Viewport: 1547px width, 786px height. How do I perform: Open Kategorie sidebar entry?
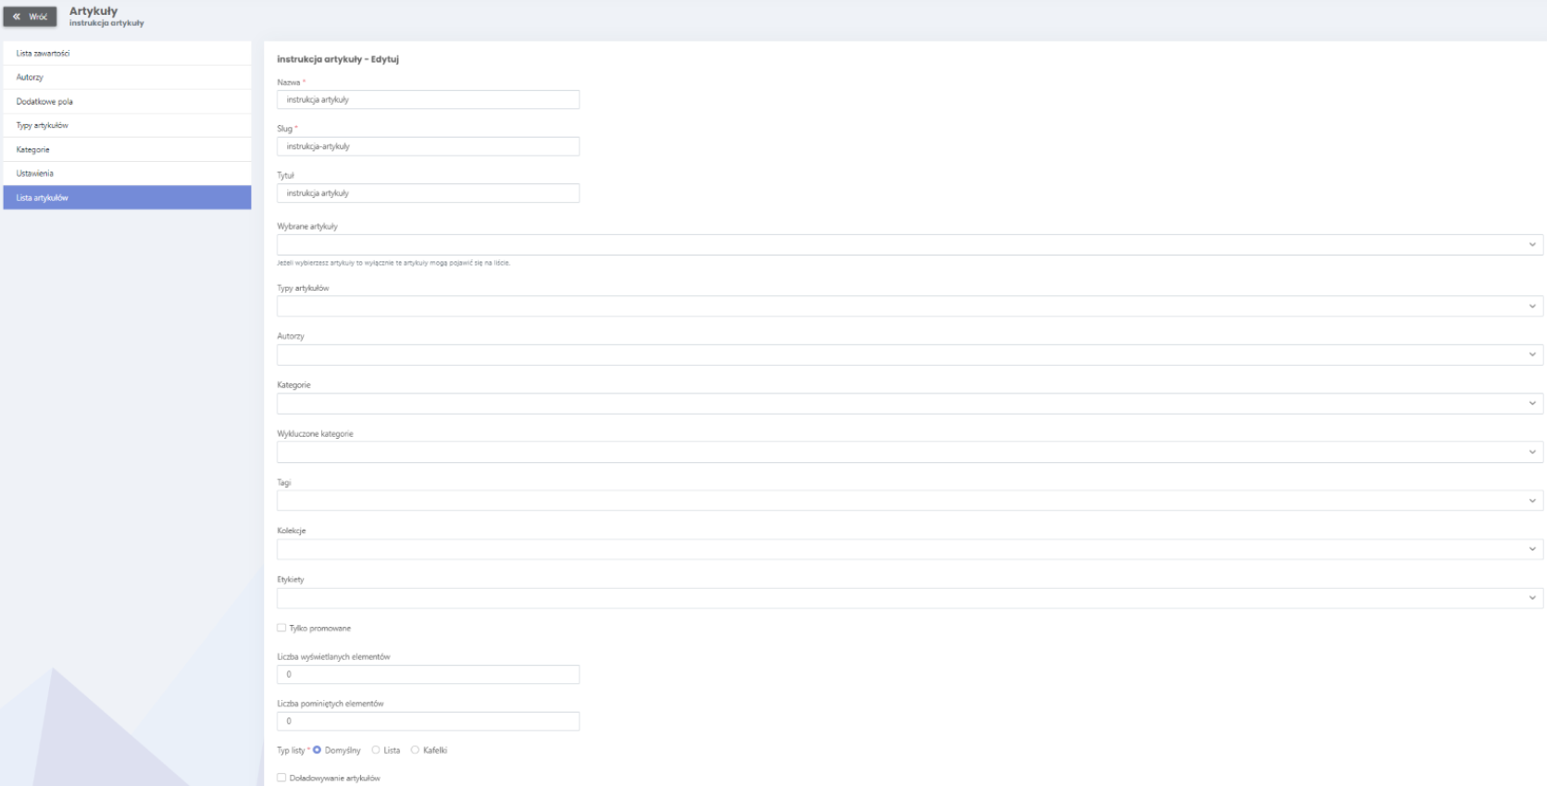(x=127, y=150)
